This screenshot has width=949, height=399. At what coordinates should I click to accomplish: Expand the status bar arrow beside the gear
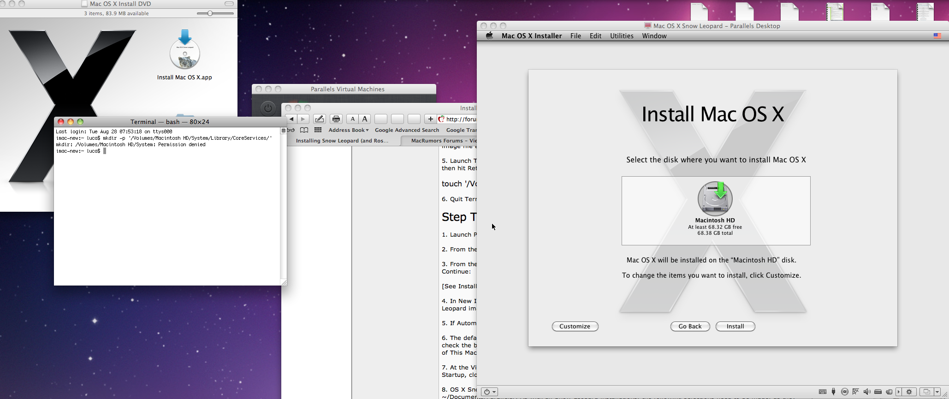coord(898,392)
